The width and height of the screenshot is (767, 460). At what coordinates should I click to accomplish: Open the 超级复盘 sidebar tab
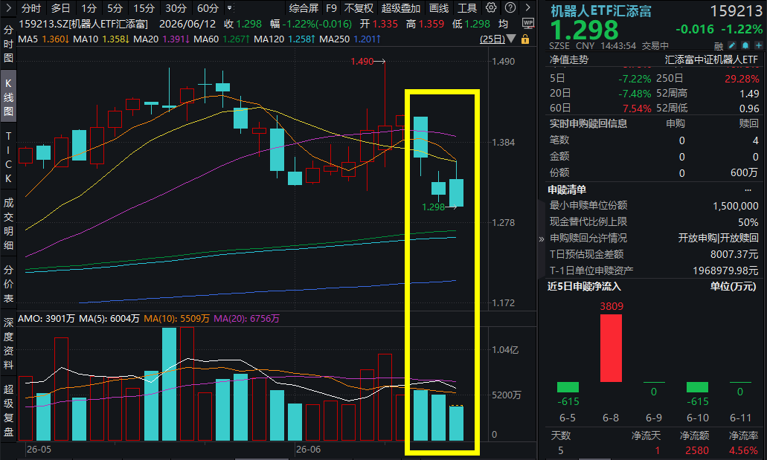[8, 410]
